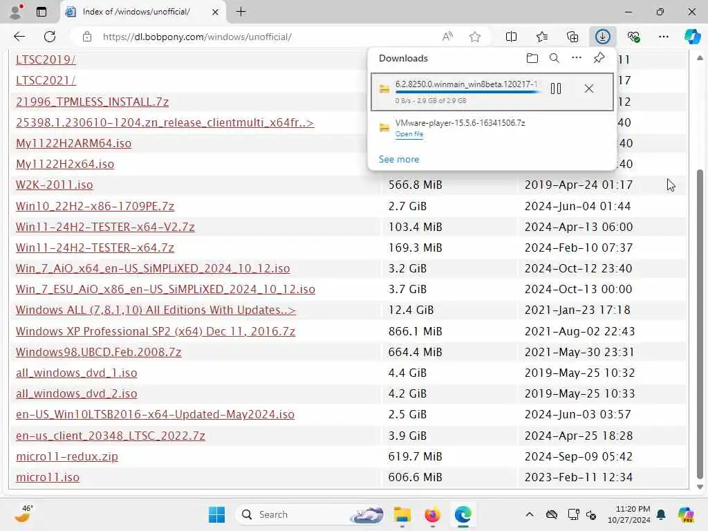Open a new tab with plus button
The width and height of the screenshot is (708, 531).
(x=241, y=12)
